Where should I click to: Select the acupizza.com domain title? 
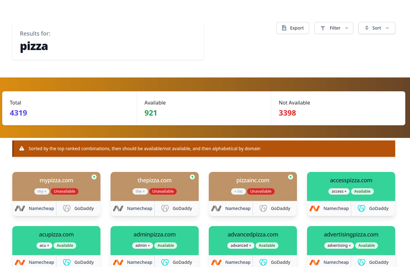[x=56, y=235]
